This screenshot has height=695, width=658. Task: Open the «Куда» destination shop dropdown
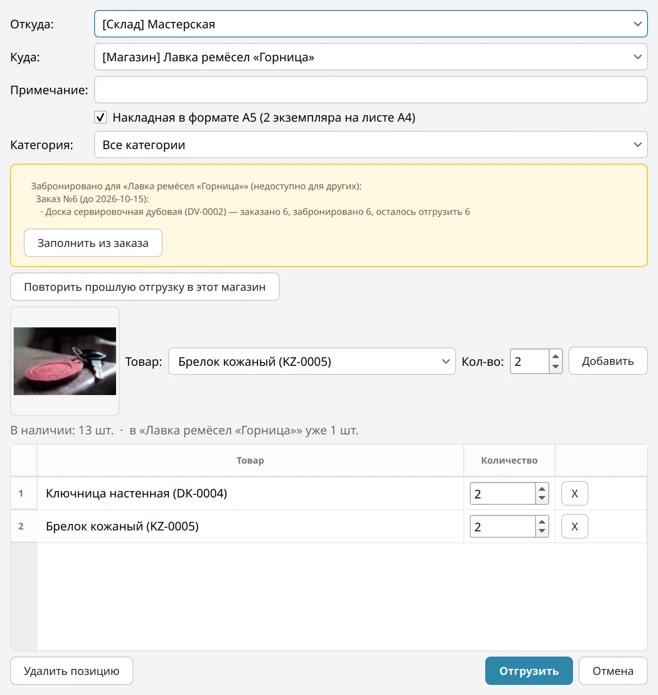371,57
